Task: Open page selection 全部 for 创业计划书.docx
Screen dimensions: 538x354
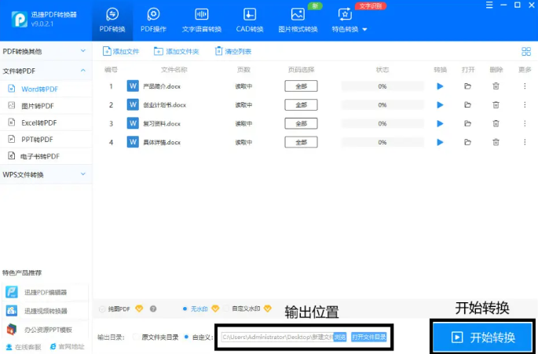Action: (301, 105)
